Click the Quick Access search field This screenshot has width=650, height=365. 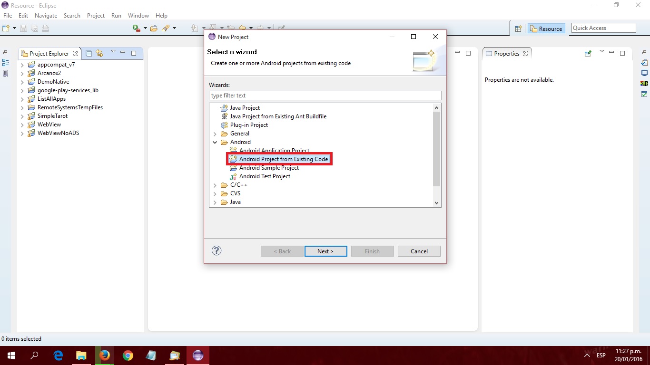pyautogui.click(x=603, y=28)
